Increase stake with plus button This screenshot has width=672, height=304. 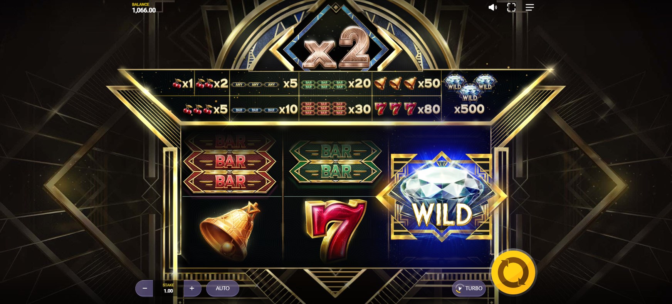point(192,288)
